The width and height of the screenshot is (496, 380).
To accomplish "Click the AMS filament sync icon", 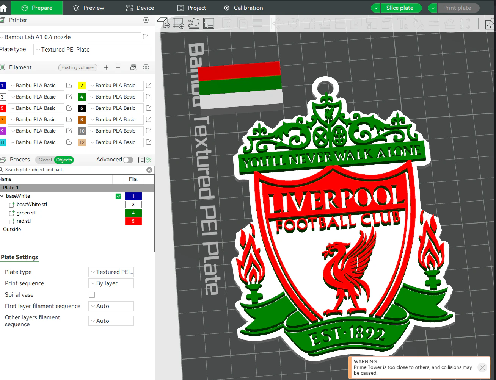I will pos(134,67).
